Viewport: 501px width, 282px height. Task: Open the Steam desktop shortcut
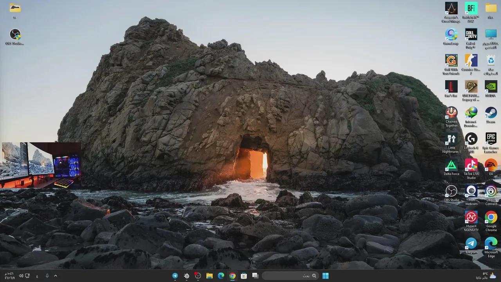click(x=491, y=113)
